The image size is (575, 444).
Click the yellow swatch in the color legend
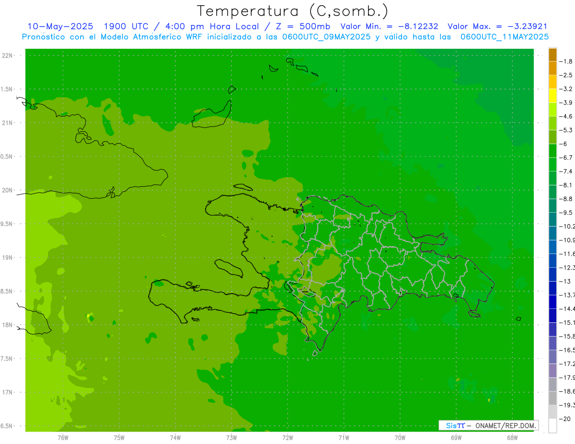[552, 96]
